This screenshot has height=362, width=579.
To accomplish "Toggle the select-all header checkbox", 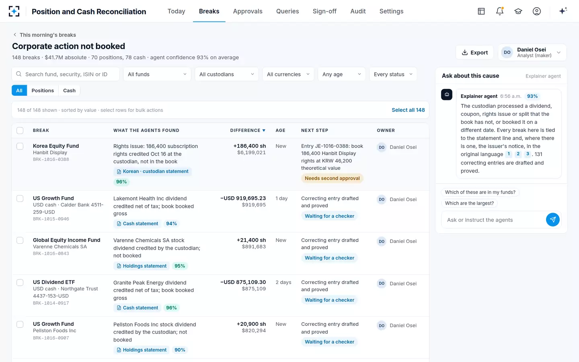I will click(x=20, y=130).
